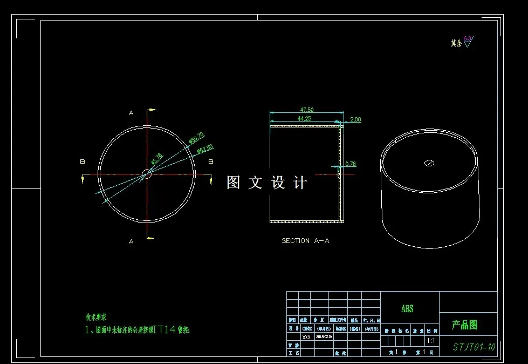Image resolution: width=528 pixels, height=364 pixels.
Task: Click the 分区 header cell
Action: click(319, 320)
